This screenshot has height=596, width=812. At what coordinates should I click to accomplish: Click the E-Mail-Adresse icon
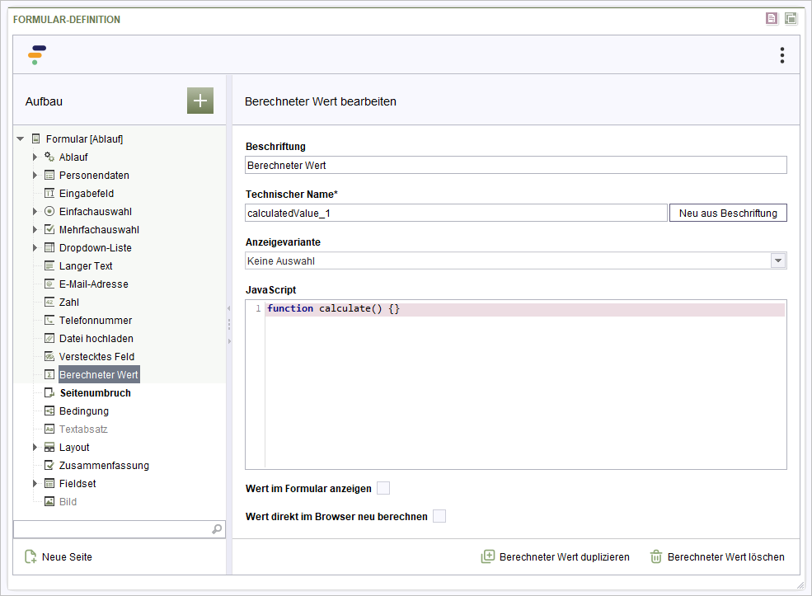[49, 284]
